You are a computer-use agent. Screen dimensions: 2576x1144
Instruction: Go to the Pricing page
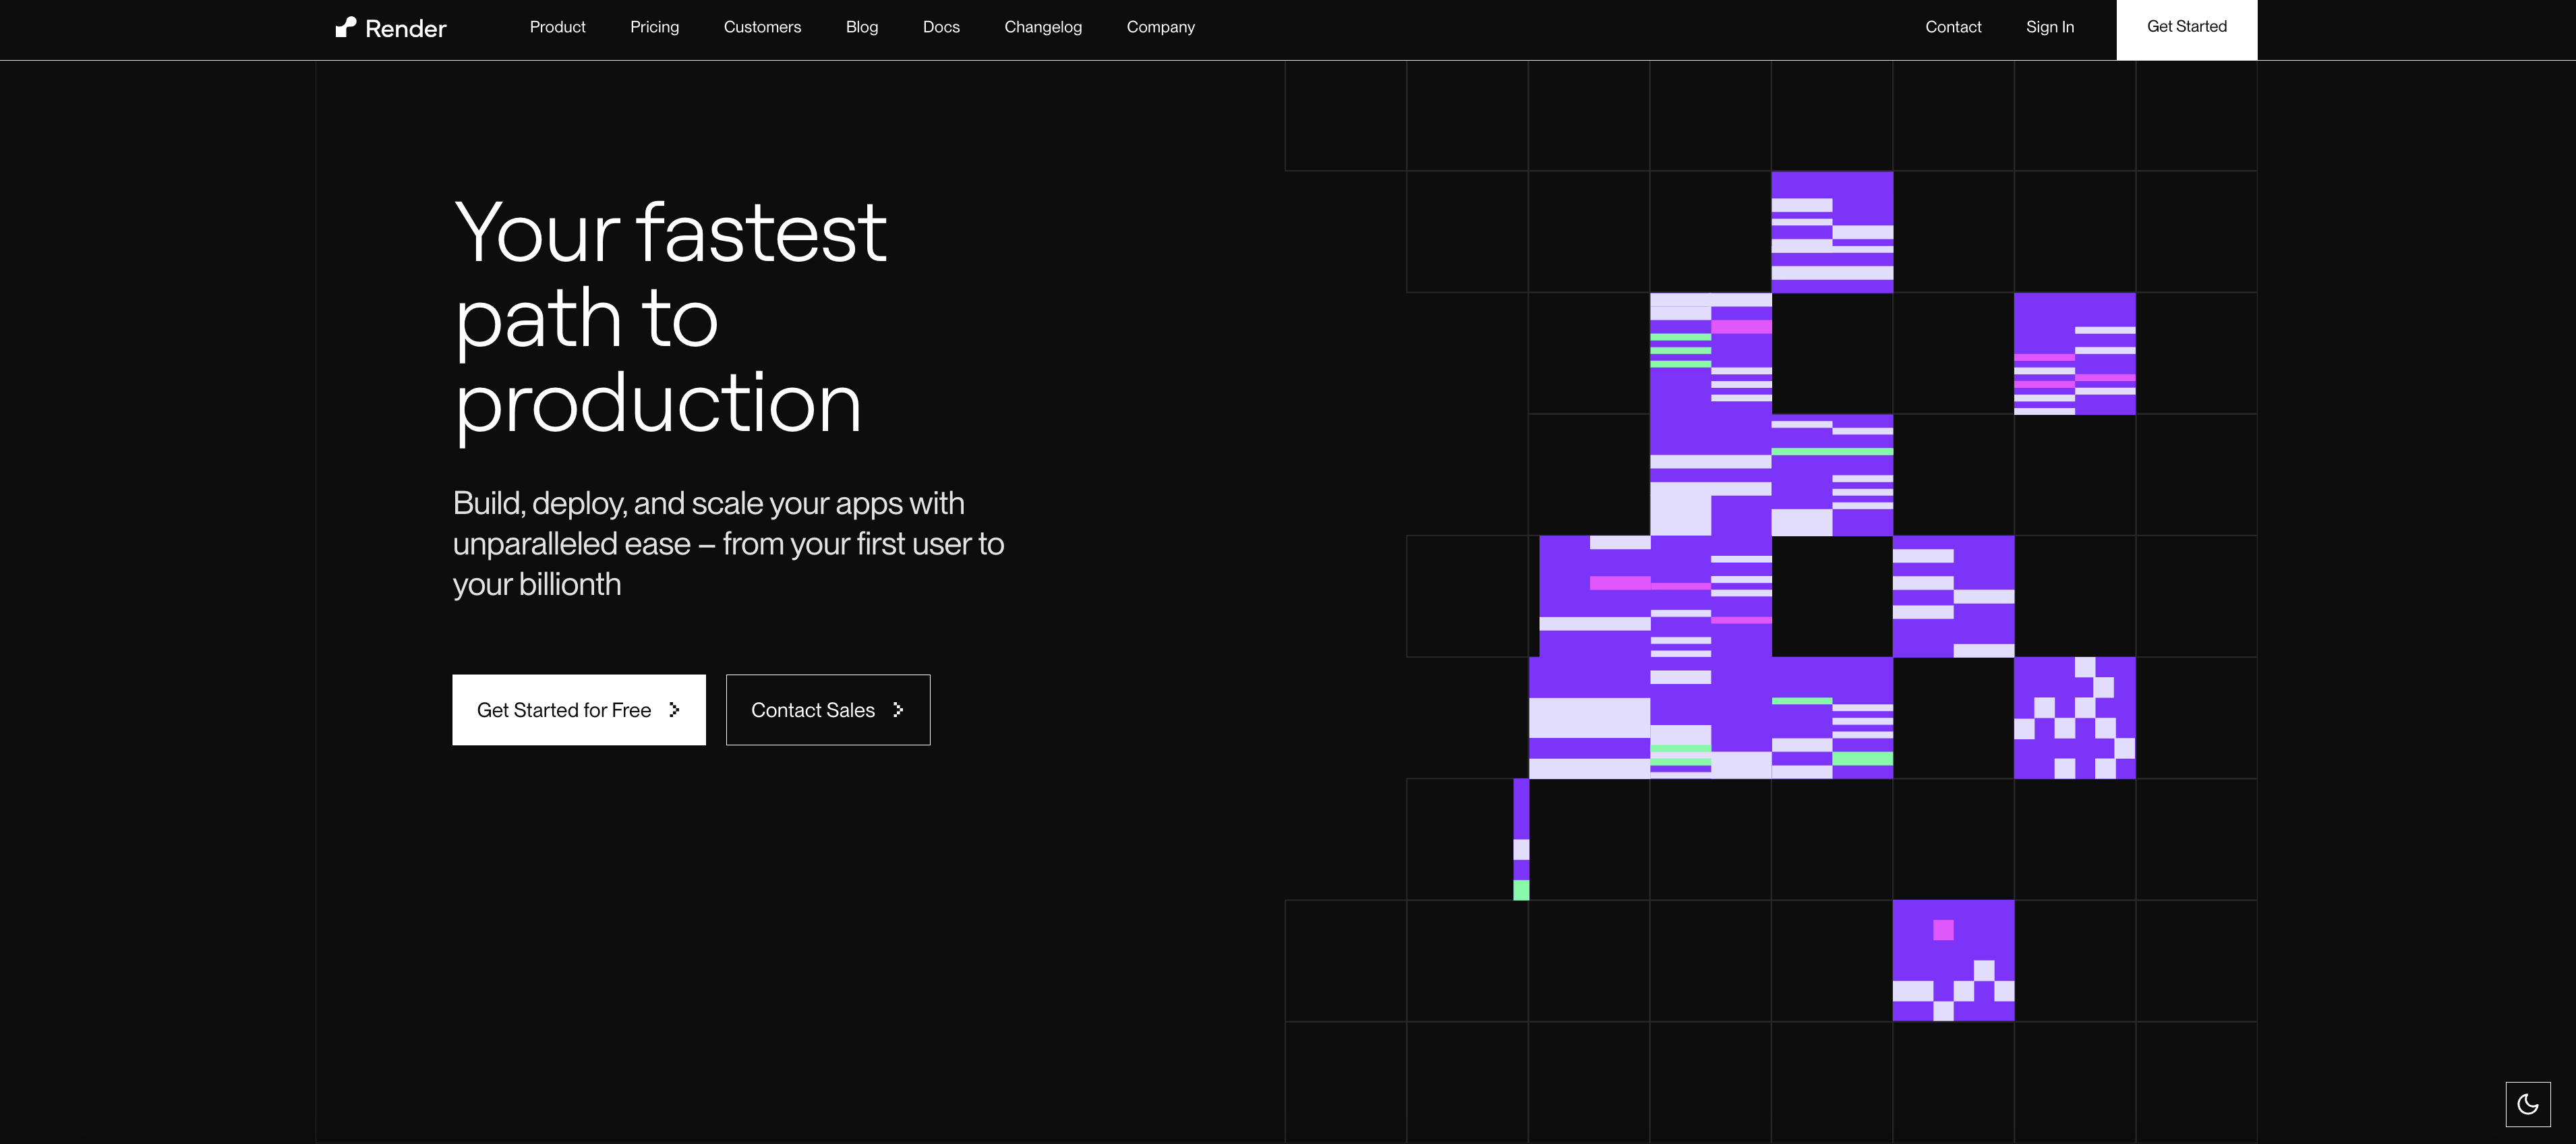tap(654, 27)
